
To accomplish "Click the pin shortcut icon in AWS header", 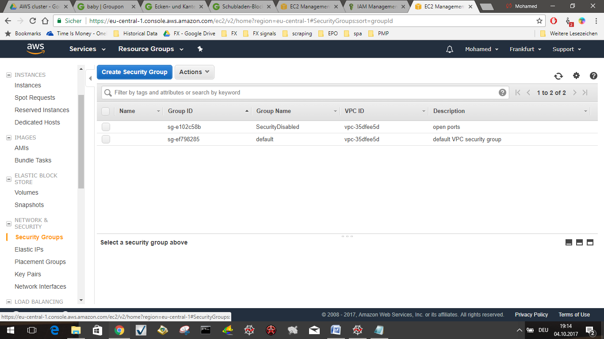I will coord(200,49).
